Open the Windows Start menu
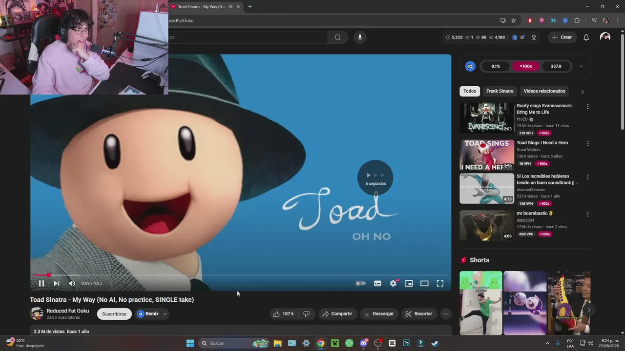The width and height of the screenshot is (625, 351). click(x=190, y=343)
